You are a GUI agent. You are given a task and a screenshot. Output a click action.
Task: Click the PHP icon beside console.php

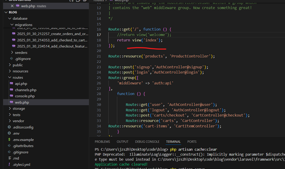pyautogui.click(x=12, y=96)
